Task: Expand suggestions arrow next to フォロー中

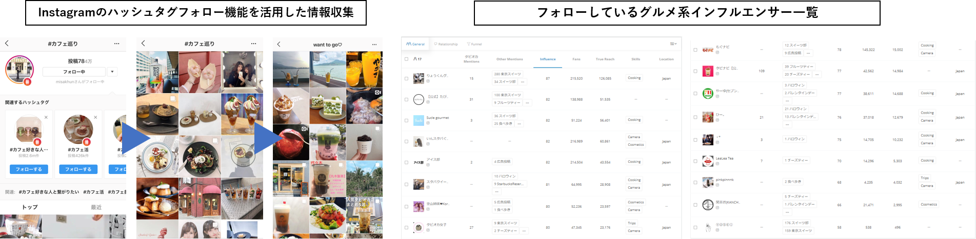Action: point(112,72)
